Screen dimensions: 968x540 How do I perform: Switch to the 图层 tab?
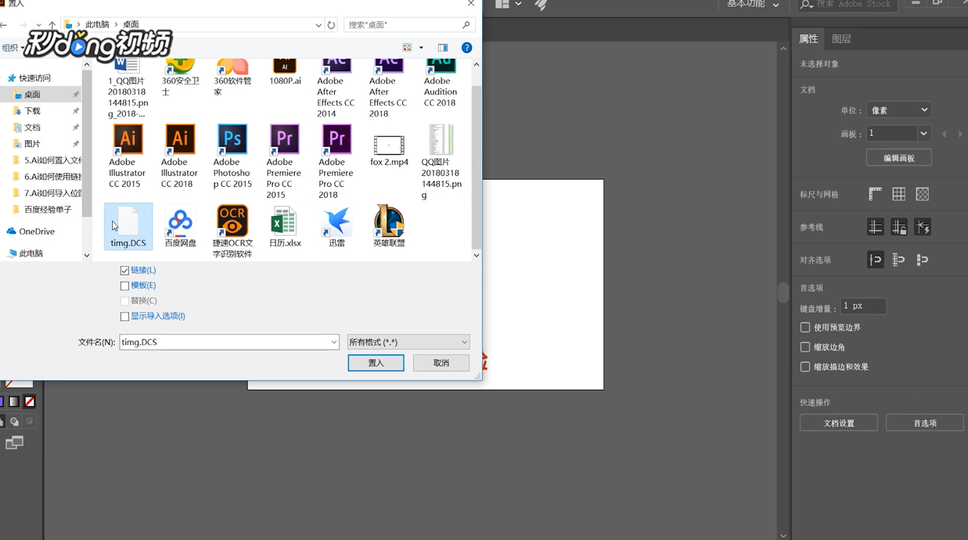pyautogui.click(x=841, y=38)
